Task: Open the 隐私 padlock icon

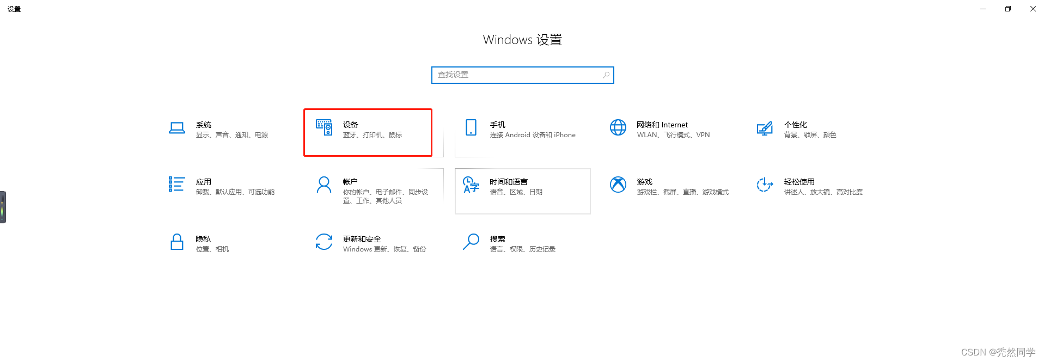Action: pos(177,242)
